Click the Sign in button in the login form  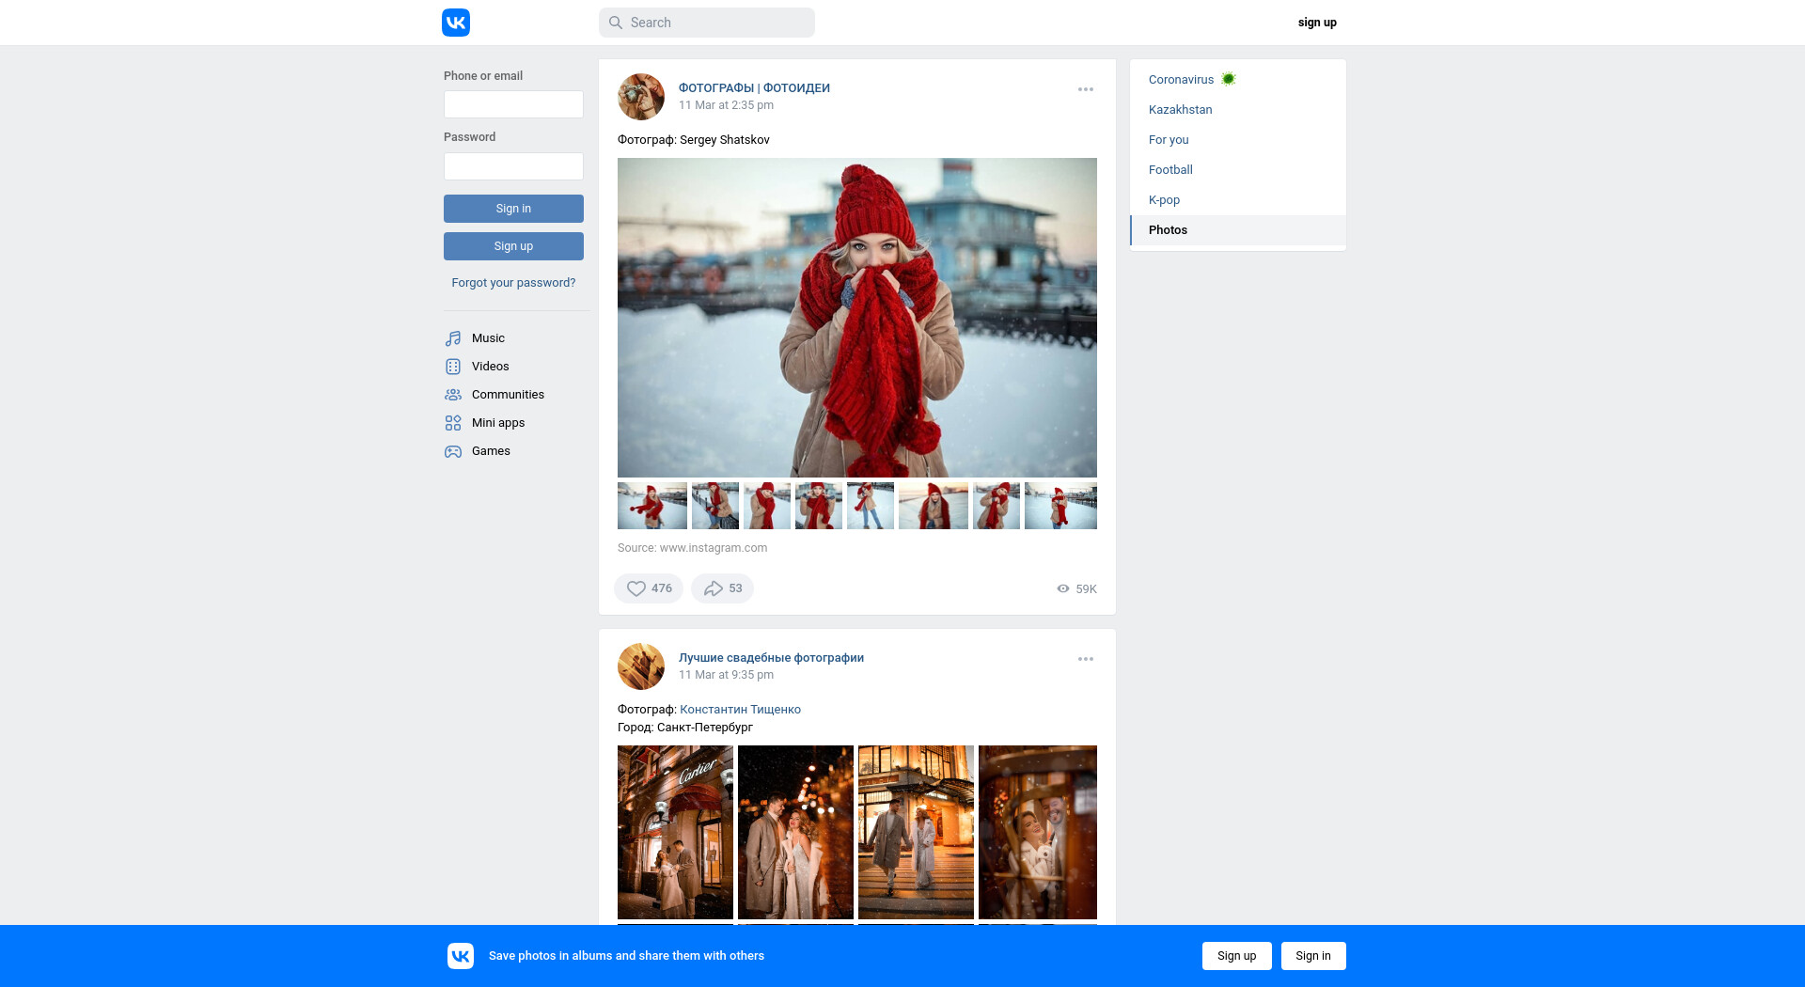click(513, 209)
